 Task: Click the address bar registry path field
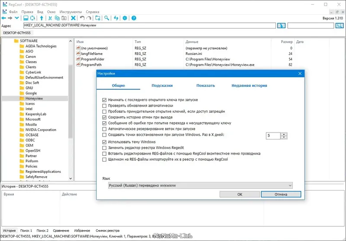[x=149, y=25]
